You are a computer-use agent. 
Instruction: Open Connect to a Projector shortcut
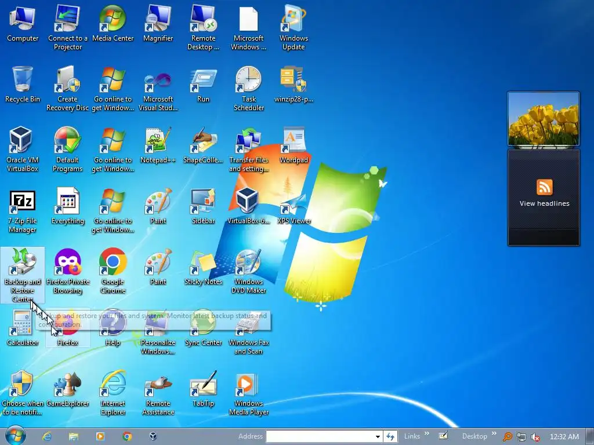coord(67,27)
